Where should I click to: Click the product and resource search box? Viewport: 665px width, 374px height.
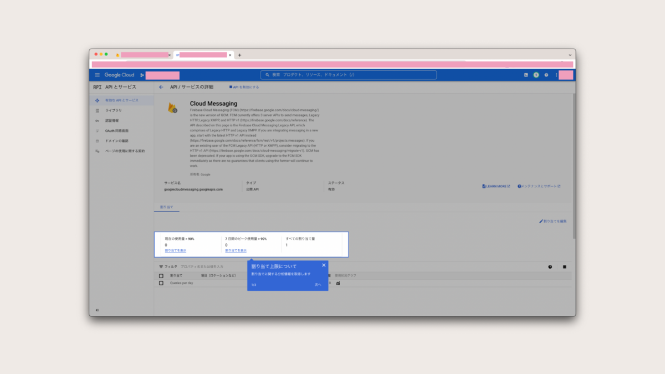(x=349, y=75)
